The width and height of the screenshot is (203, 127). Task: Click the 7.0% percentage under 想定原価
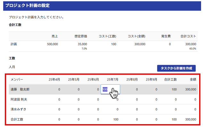click(84, 49)
